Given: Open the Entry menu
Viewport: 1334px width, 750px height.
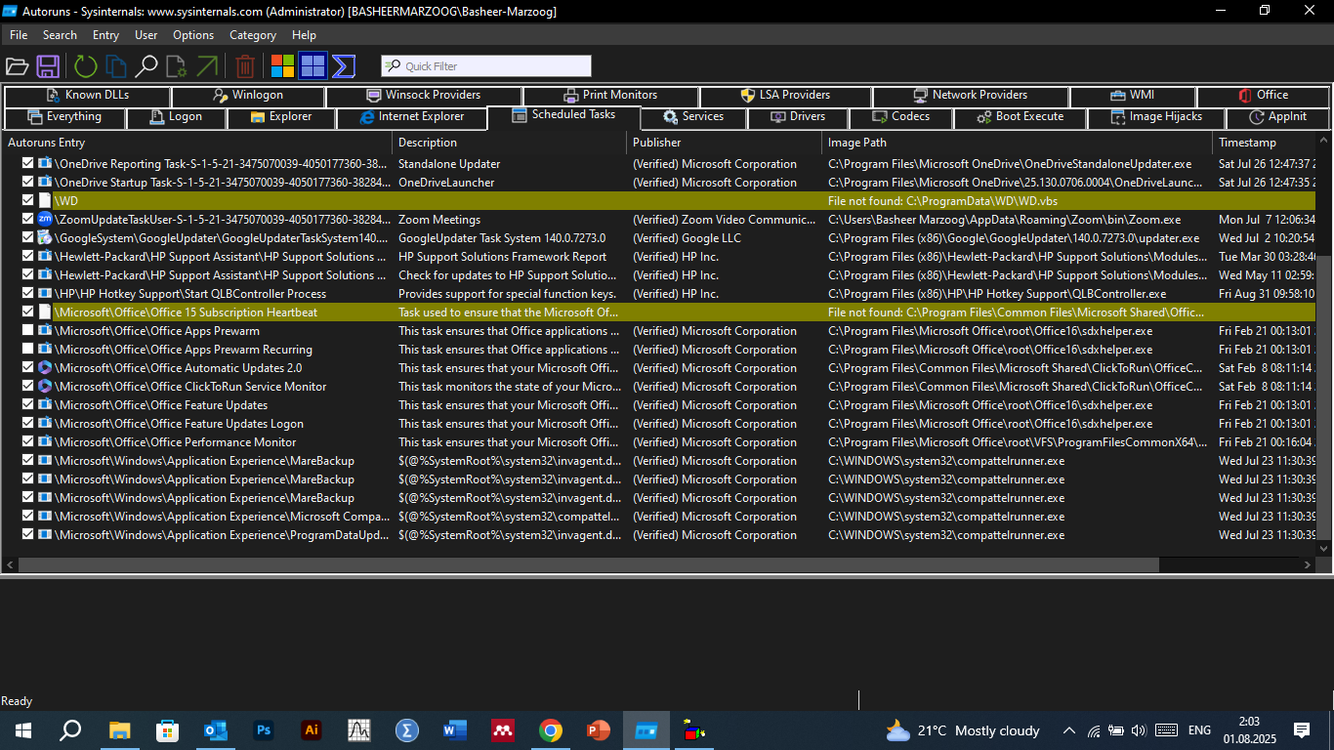Looking at the screenshot, I should pos(105,35).
